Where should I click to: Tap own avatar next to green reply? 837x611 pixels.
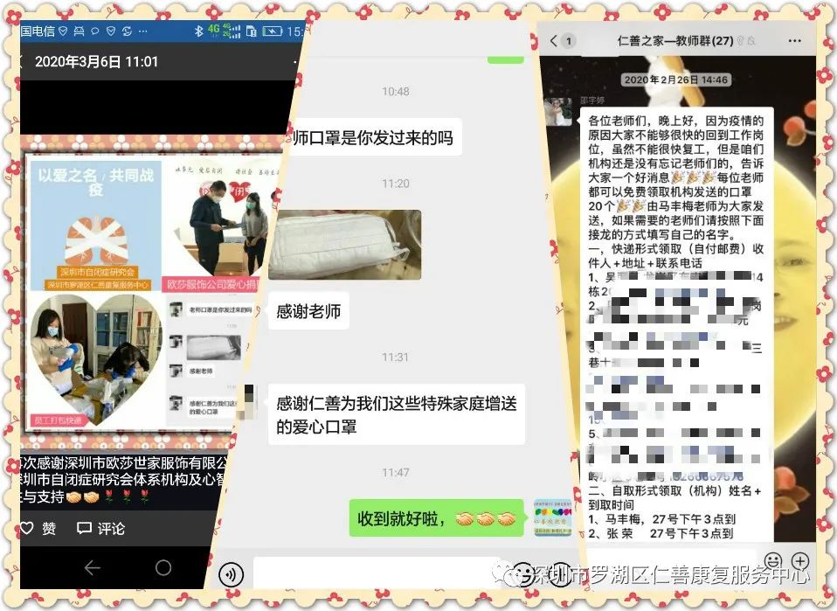[552, 517]
